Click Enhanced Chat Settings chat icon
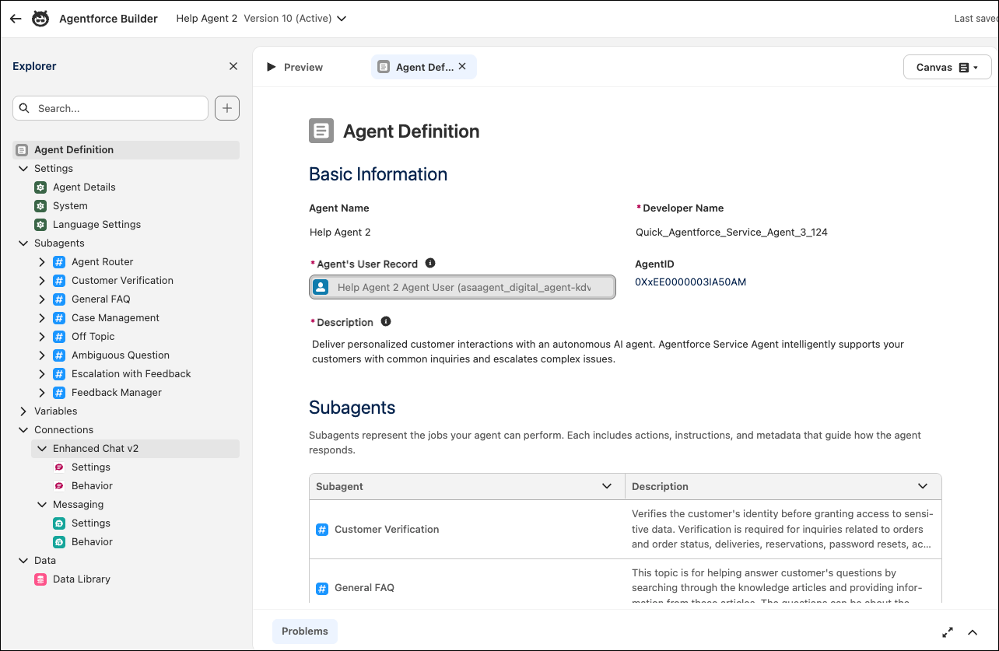 59,467
